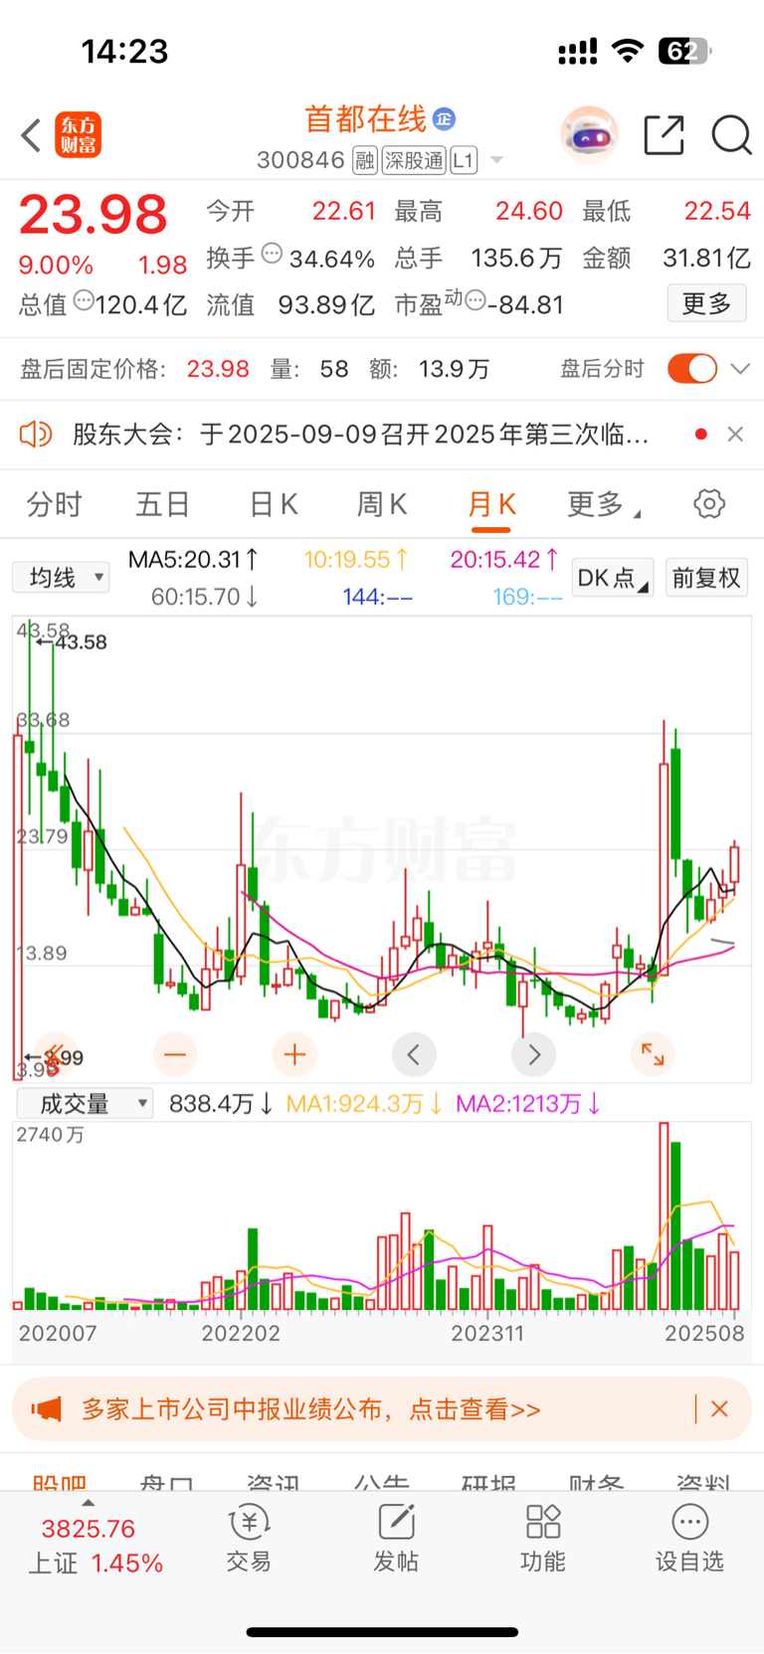Tap the MA2:1213万 volume value

point(528,1104)
